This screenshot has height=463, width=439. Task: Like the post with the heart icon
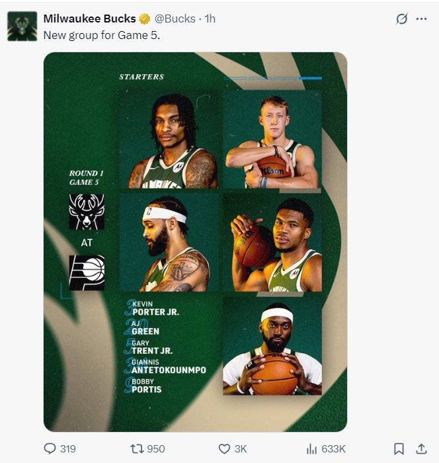[x=224, y=449]
